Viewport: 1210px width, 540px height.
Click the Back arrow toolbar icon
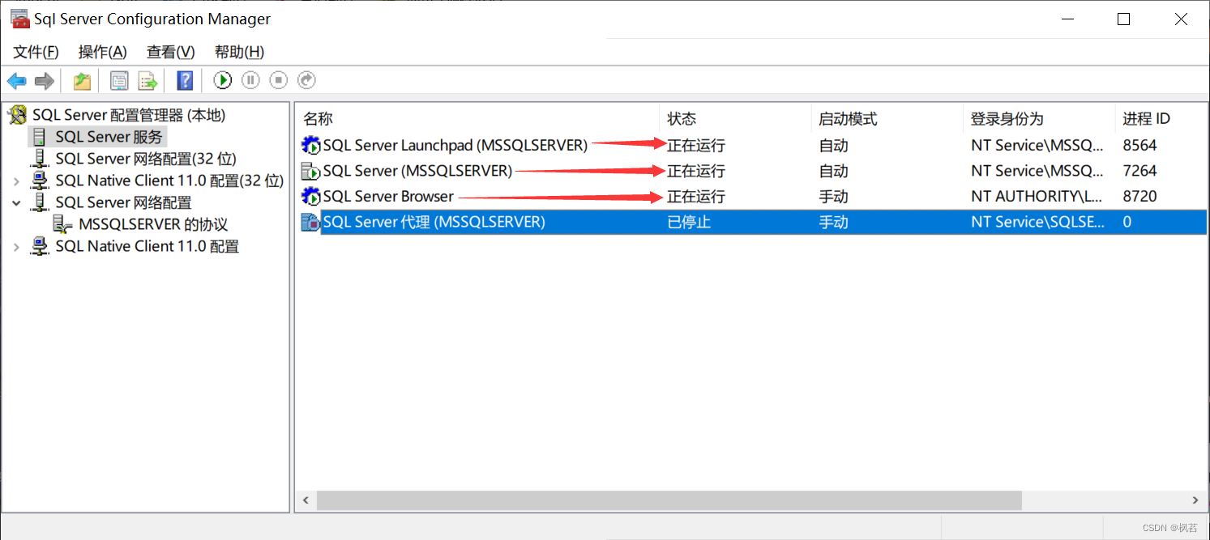[x=16, y=80]
